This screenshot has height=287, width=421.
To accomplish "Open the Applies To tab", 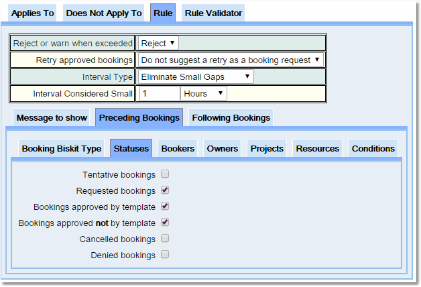I will pyautogui.click(x=33, y=13).
